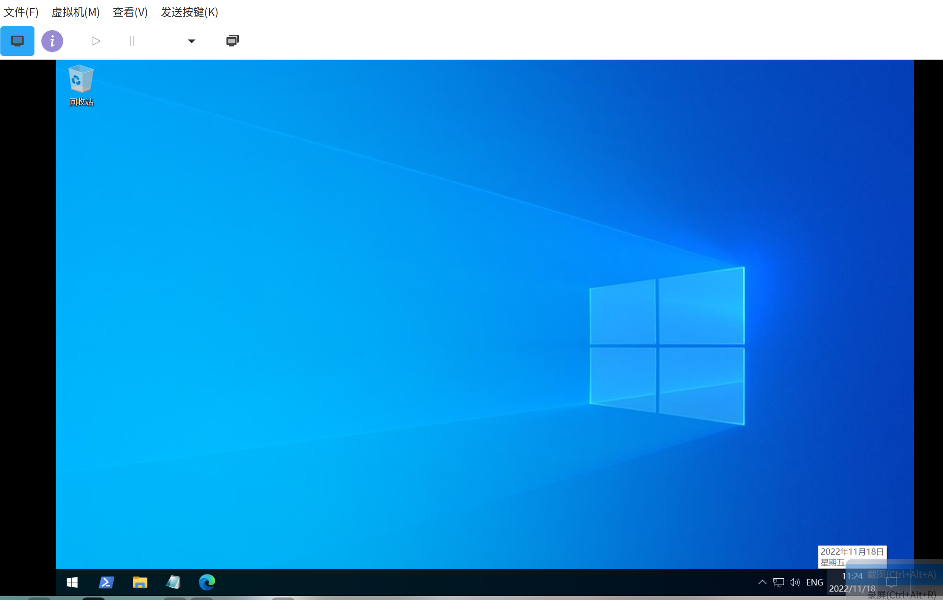The image size is (943, 600).
Task: Open the 发送按键(K) menu
Action: [x=190, y=12]
